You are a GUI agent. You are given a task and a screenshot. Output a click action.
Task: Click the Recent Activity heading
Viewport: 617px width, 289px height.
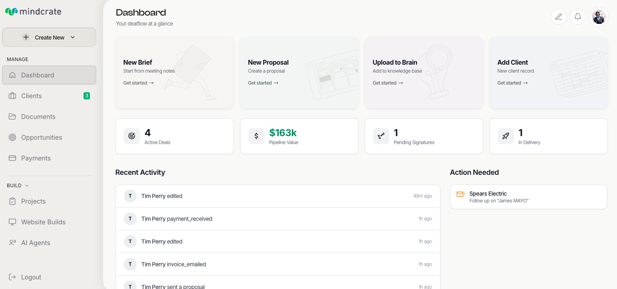click(140, 172)
